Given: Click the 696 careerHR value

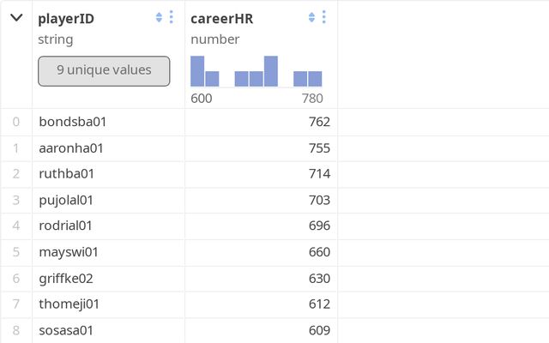Looking at the screenshot, I should 318,226.
